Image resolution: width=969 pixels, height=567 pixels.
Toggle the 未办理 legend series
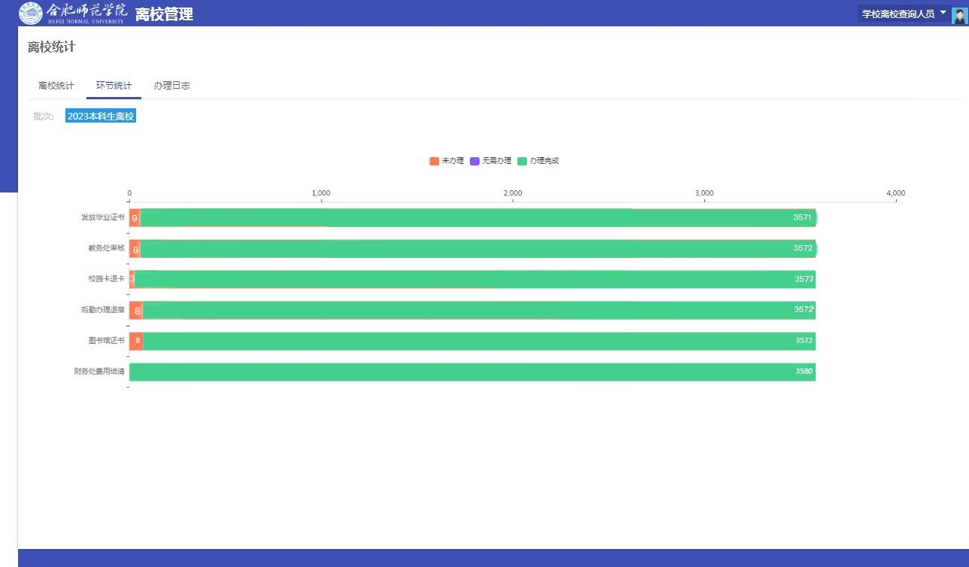(447, 161)
